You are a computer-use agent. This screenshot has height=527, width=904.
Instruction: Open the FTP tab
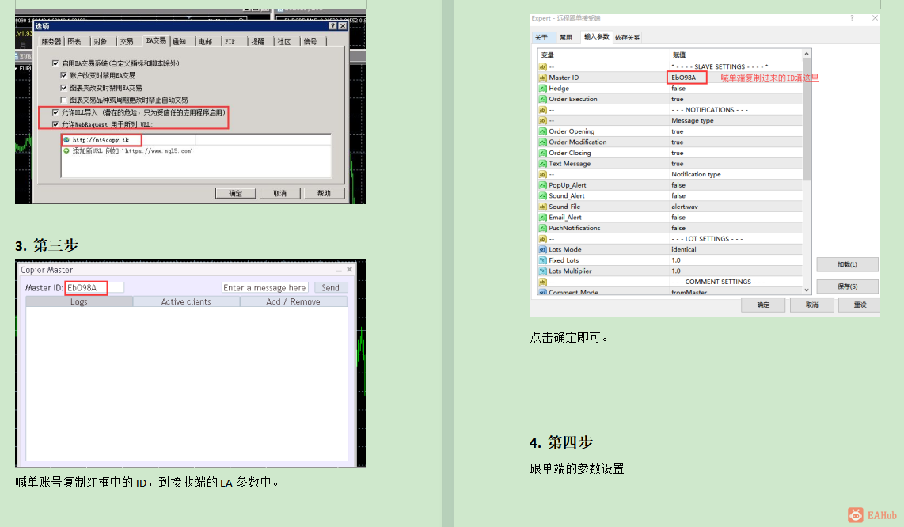tap(230, 41)
